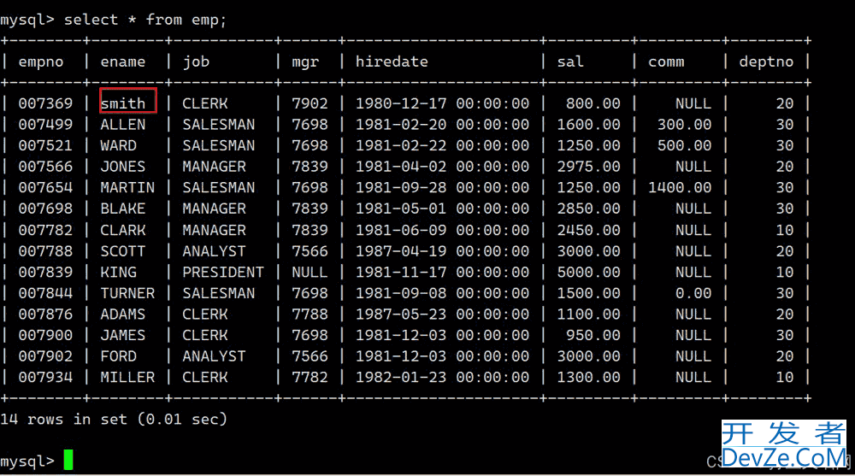Click the DevZe.CoM watermark logo
855x476 pixels.
point(783,444)
